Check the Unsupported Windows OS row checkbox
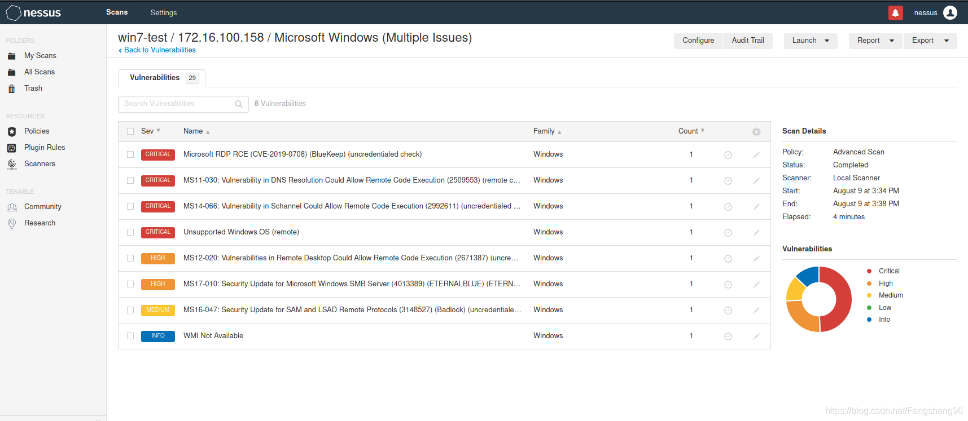 pyautogui.click(x=130, y=232)
